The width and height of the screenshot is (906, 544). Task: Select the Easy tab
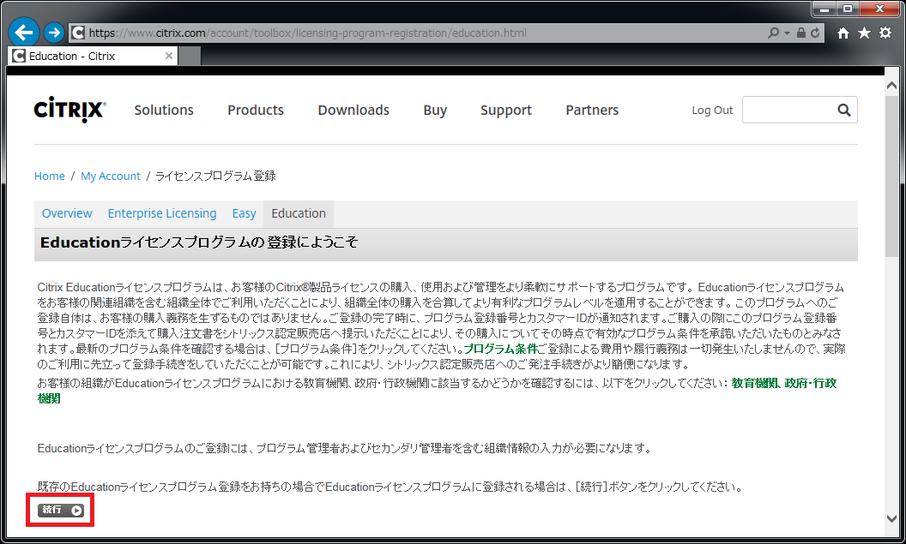[x=244, y=213]
